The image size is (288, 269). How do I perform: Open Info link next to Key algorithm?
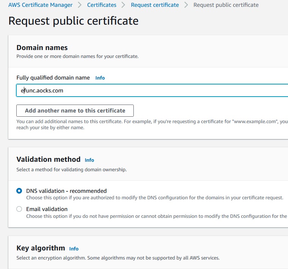point(74,249)
